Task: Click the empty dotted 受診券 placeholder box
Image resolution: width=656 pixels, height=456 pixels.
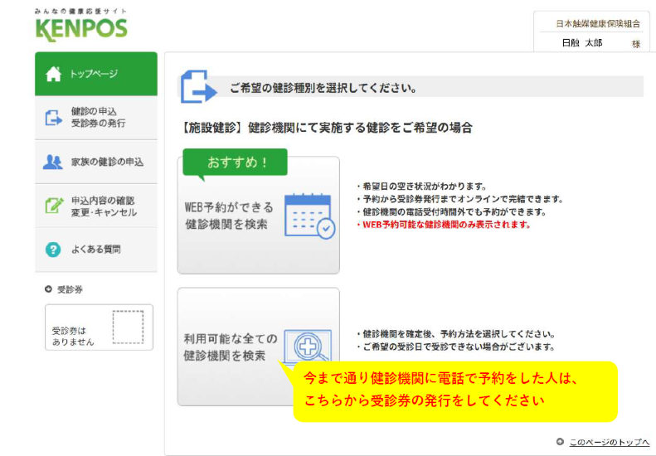Action: tap(128, 327)
